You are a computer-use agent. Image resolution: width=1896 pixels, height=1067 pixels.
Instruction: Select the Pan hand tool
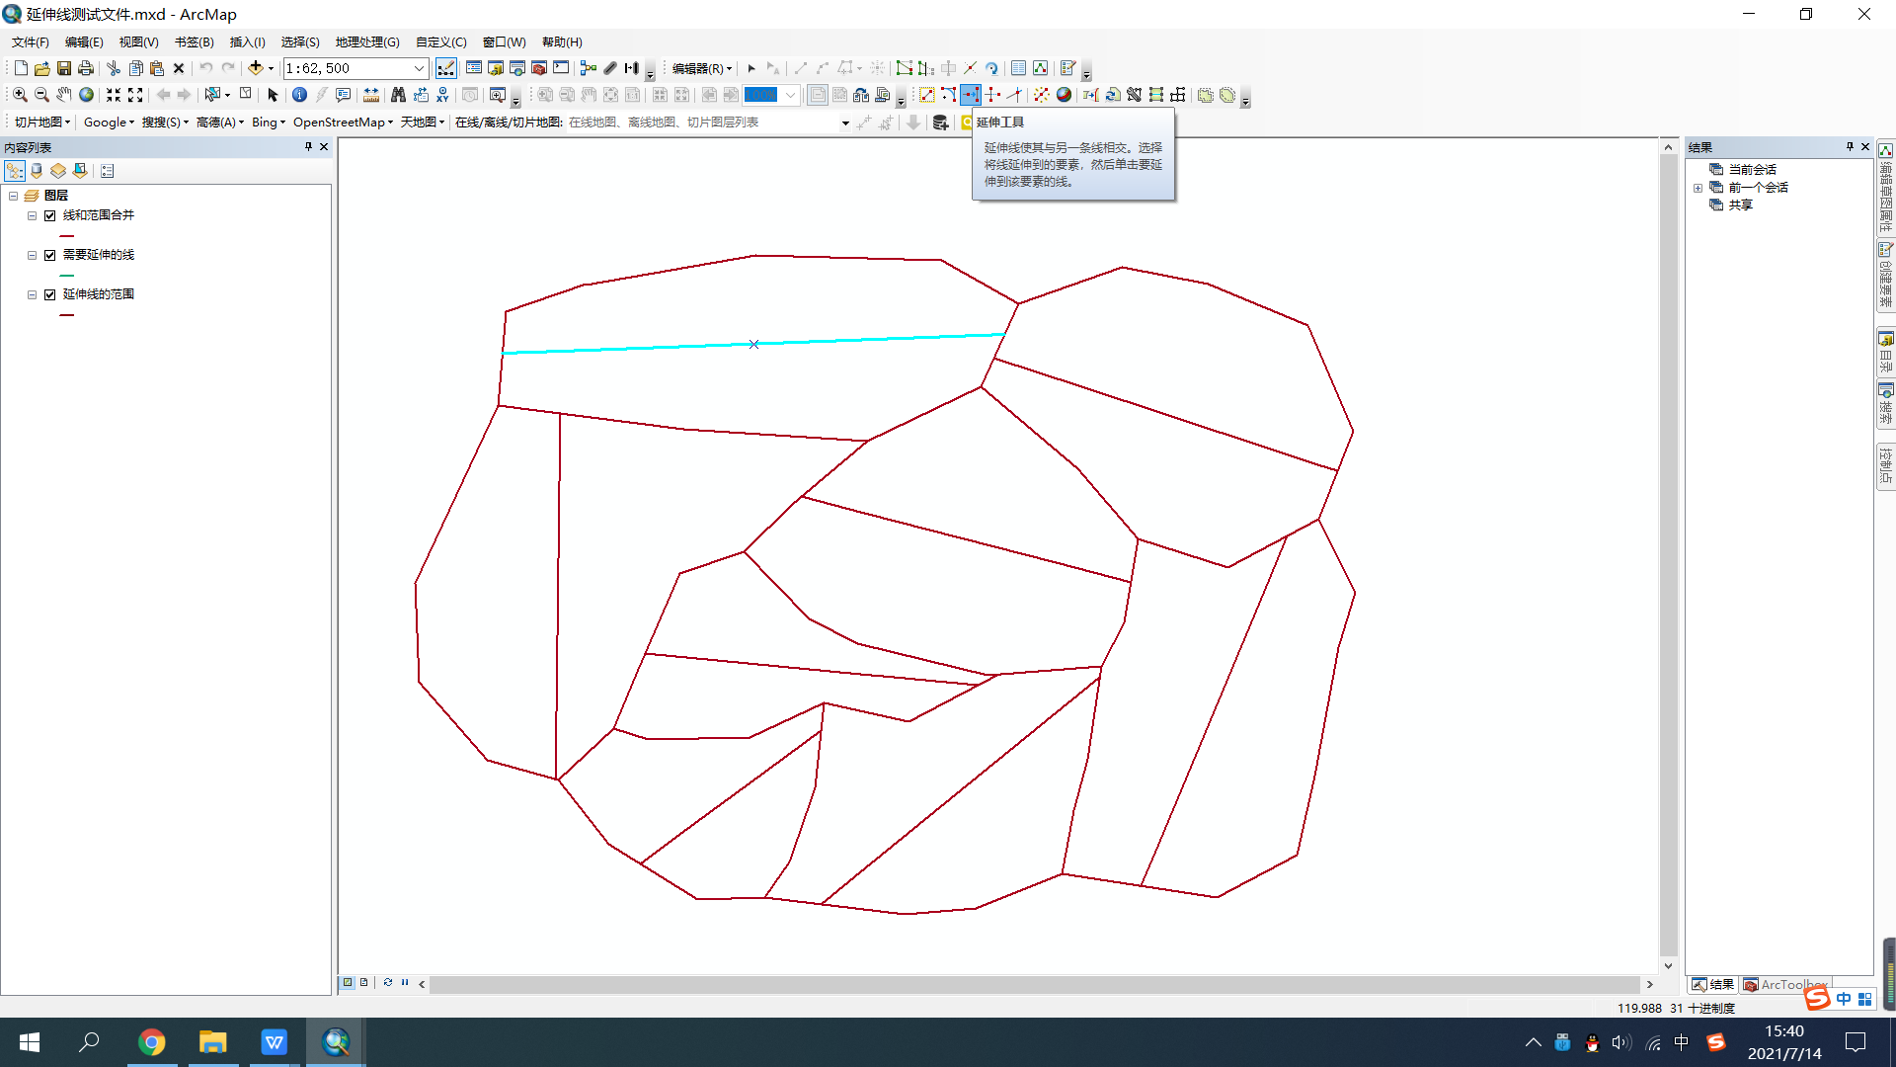tap(63, 95)
